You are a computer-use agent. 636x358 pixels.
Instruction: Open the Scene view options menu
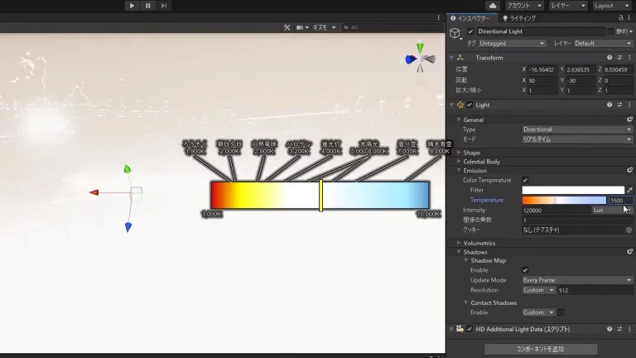tap(438, 18)
